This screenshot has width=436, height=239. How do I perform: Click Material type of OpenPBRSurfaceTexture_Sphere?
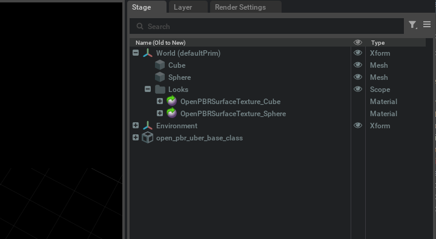point(383,114)
